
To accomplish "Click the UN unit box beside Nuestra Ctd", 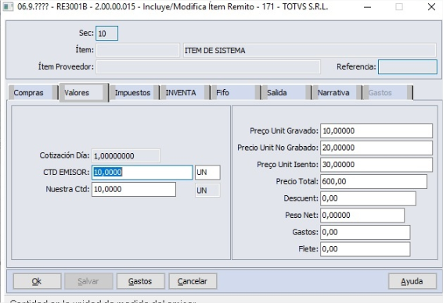I will [207, 191].
